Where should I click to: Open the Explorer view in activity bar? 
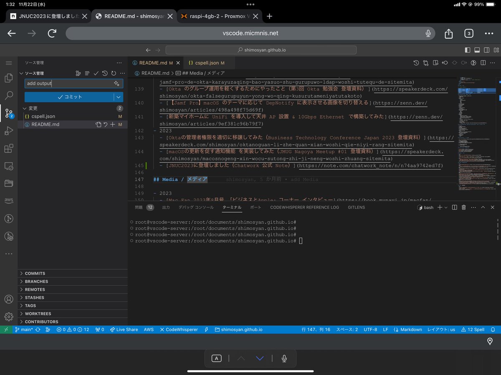point(8,78)
